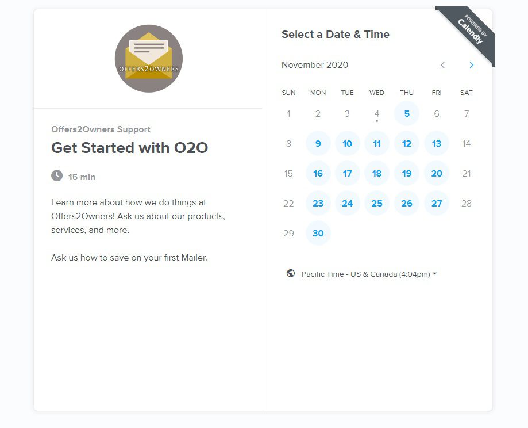Viewport: 528px width, 428px height.
Task: Go to the previous month arrow
Action: (442, 65)
